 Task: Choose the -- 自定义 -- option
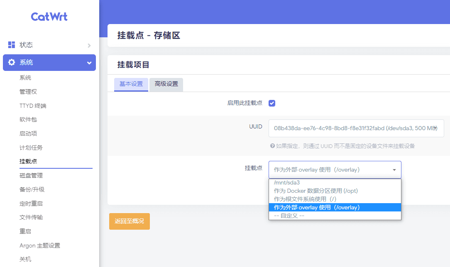point(335,216)
